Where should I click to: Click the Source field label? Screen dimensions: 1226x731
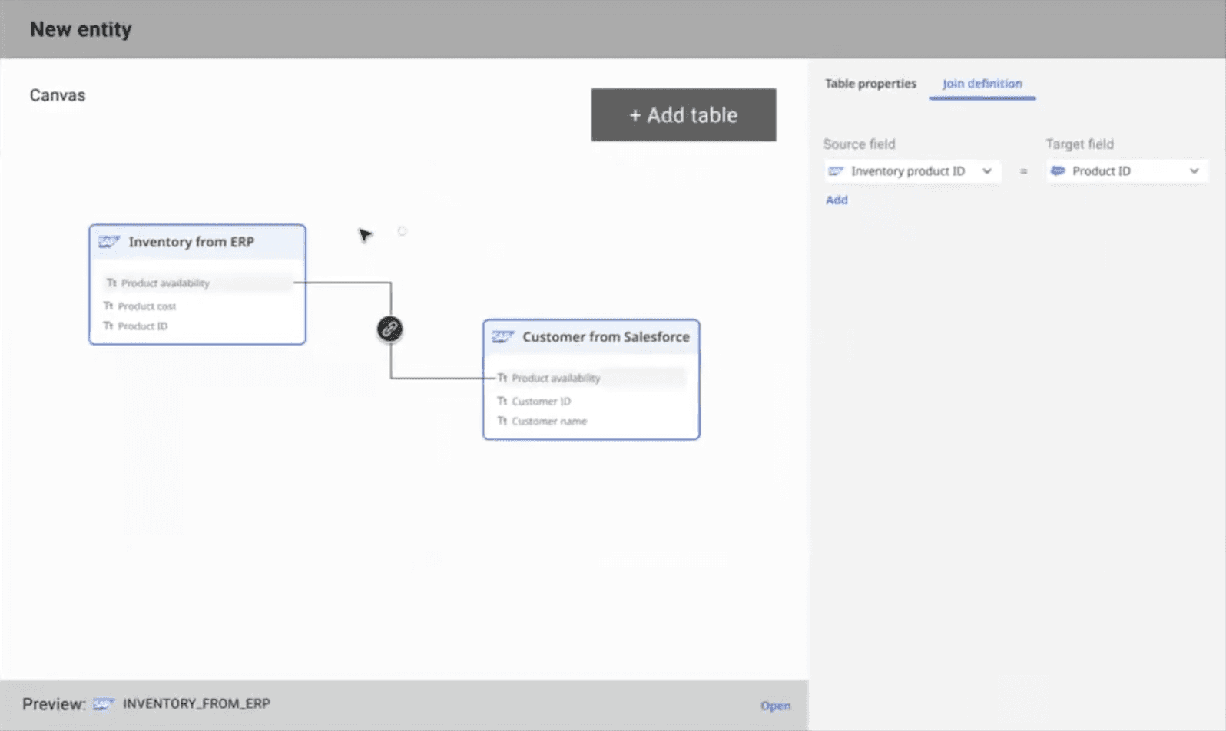(x=859, y=144)
